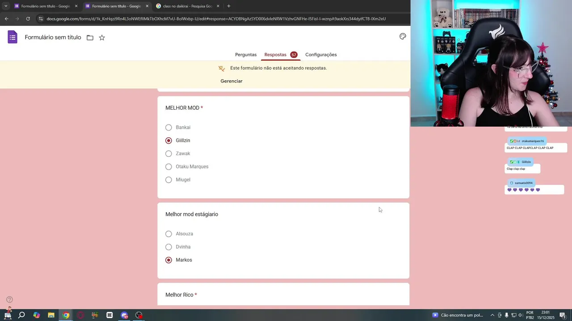Open Windows search from taskbar
The image size is (572, 321).
pyautogui.click(x=21, y=315)
